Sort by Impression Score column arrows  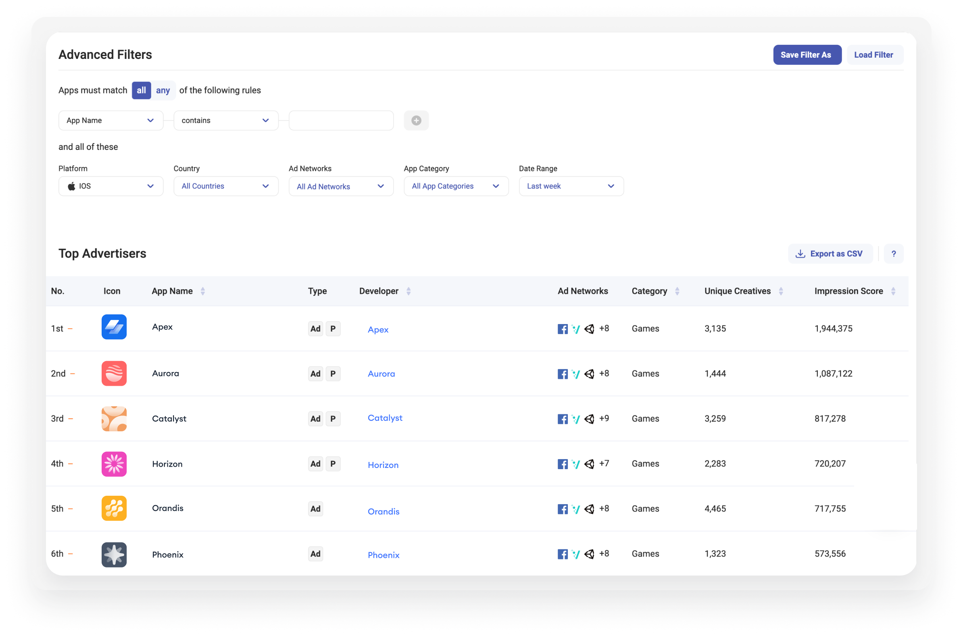pos(893,291)
